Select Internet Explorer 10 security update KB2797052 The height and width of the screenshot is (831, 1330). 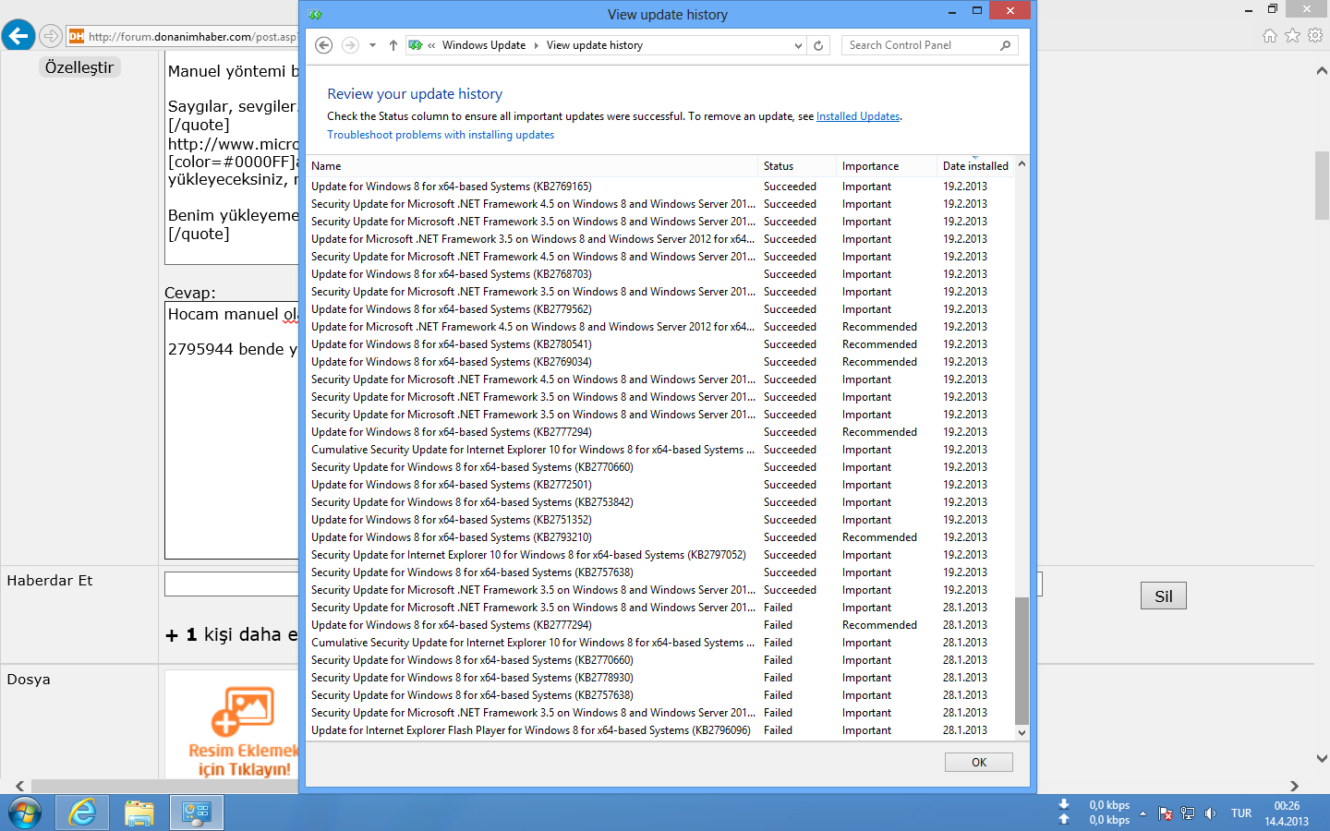(660, 555)
